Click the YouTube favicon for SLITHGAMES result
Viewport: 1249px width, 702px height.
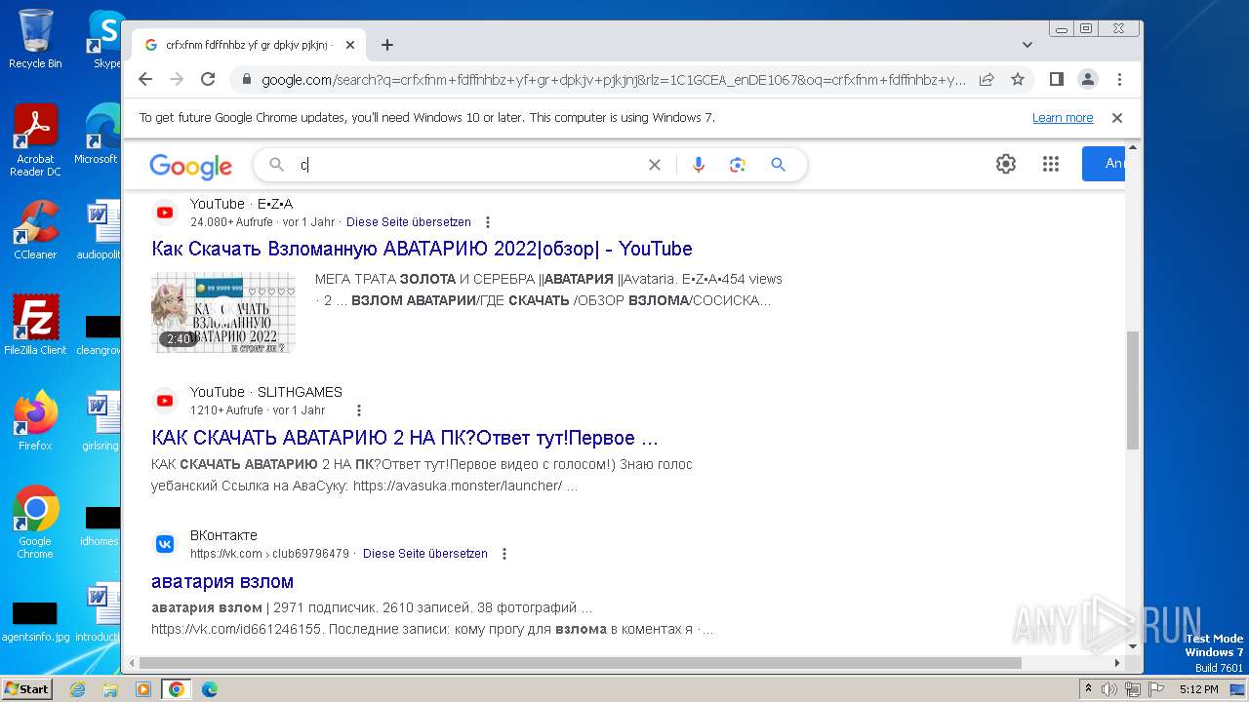tap(165, 401)
